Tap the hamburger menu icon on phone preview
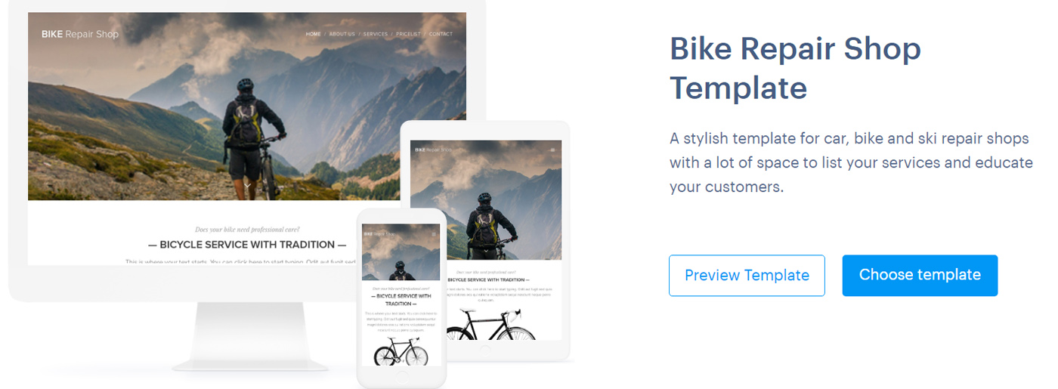Image resolution: width=1058 pixels, height=389 pixels. point(434,233)
